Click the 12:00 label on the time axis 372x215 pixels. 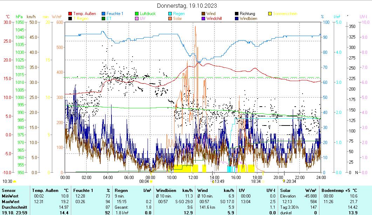coord(193,177)
